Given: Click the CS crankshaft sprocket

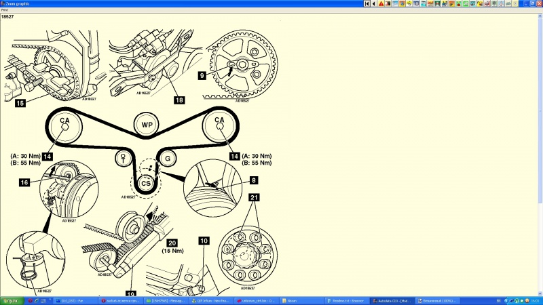Looking at the screenshot, I should pyautogui.click(x=145, y=182).
